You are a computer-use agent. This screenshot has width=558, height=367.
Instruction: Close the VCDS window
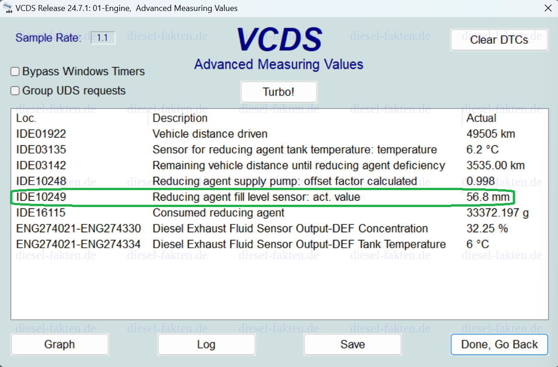coord(548,8)
